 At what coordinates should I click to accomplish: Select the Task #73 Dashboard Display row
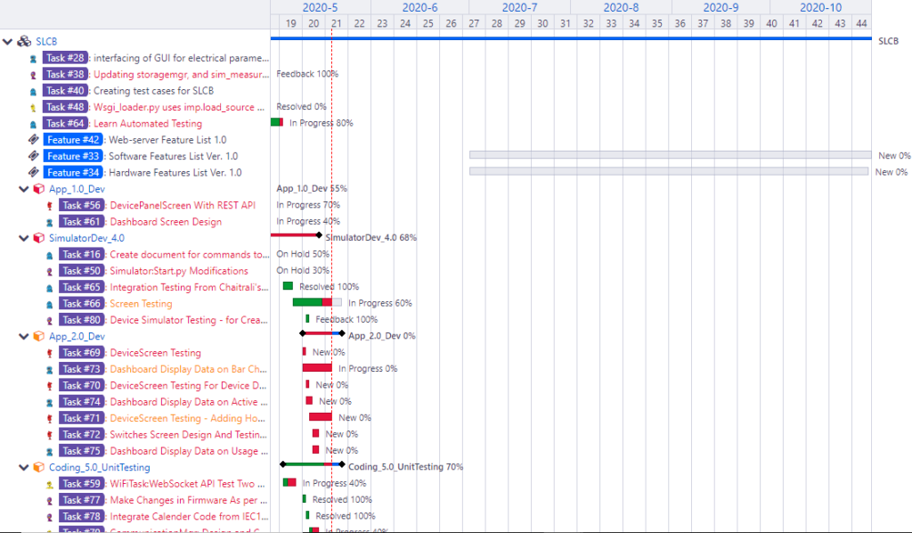[187, 369]
